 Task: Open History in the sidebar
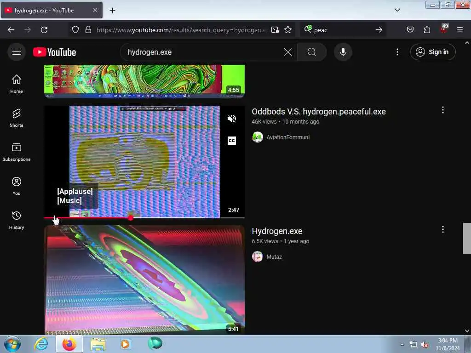17,220
